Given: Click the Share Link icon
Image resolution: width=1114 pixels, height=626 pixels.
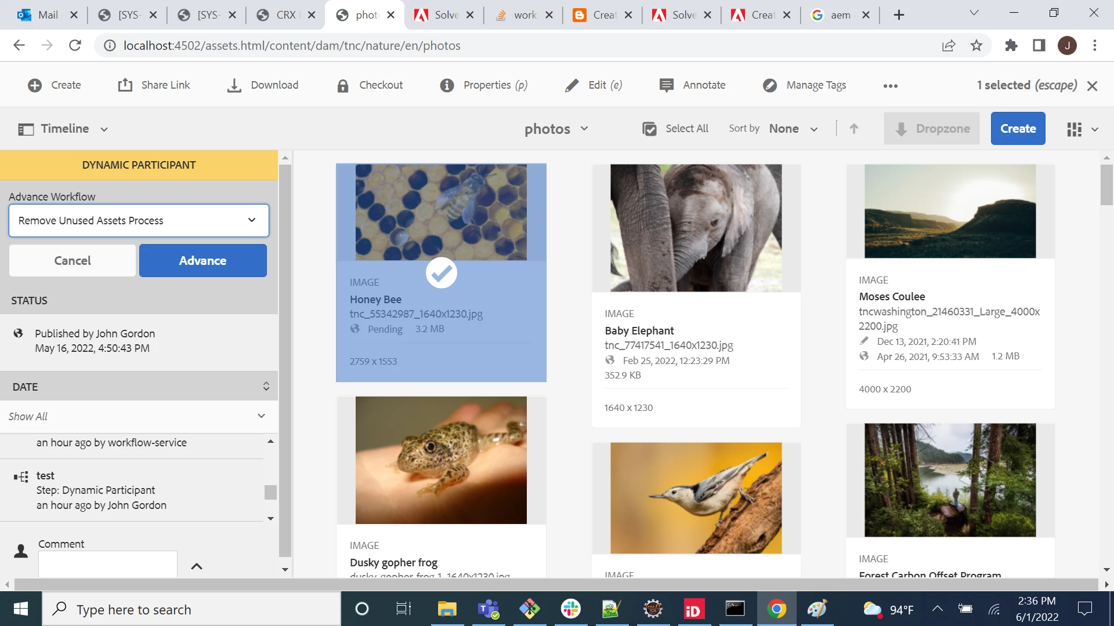Looking at the screenshot, I should (x=125, y=85).
